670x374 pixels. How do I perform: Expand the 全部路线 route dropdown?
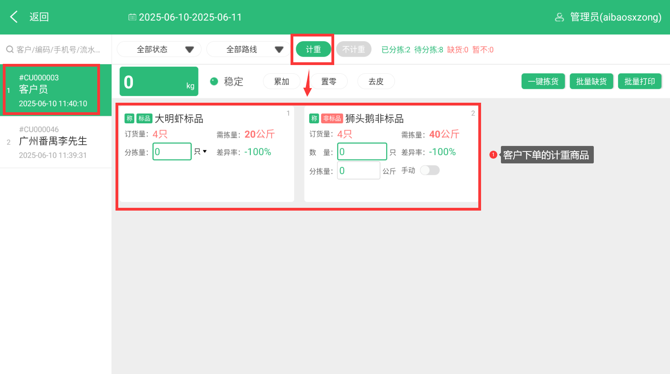click(x=248, y=50)
